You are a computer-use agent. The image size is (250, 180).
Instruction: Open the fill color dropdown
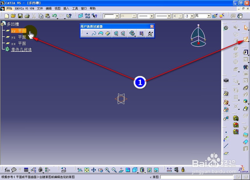[x=117, y=16]
